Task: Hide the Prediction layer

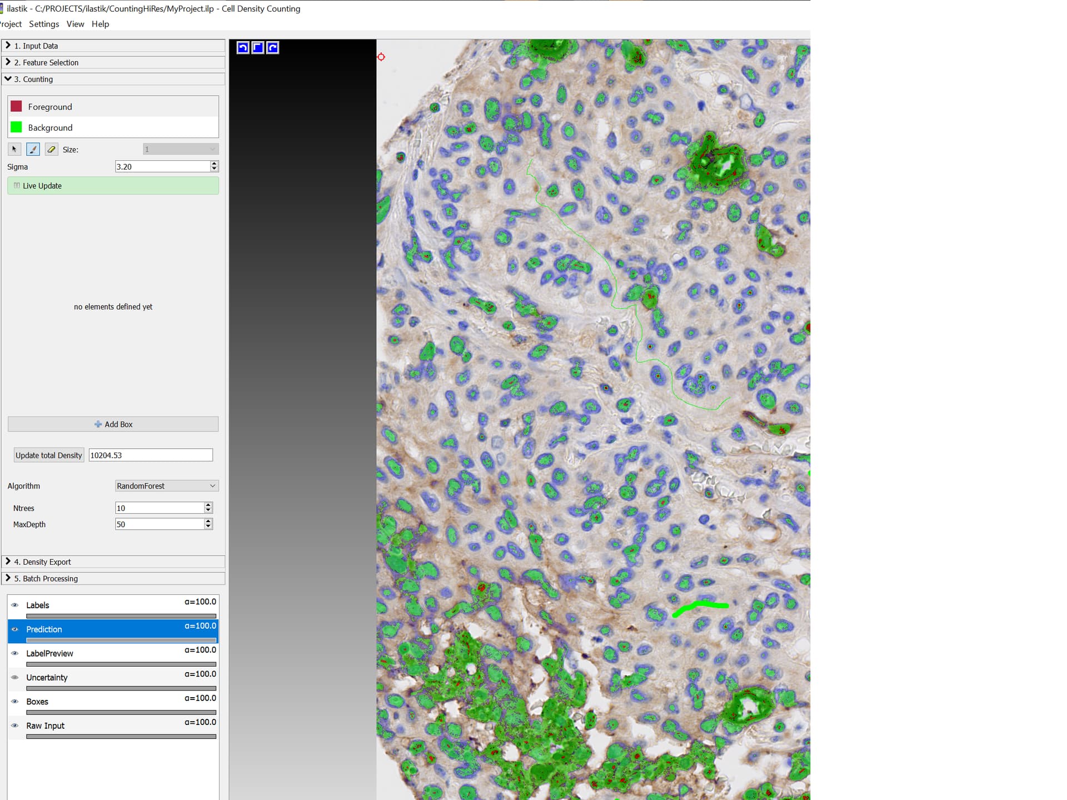Action: [x=15, y=630]
